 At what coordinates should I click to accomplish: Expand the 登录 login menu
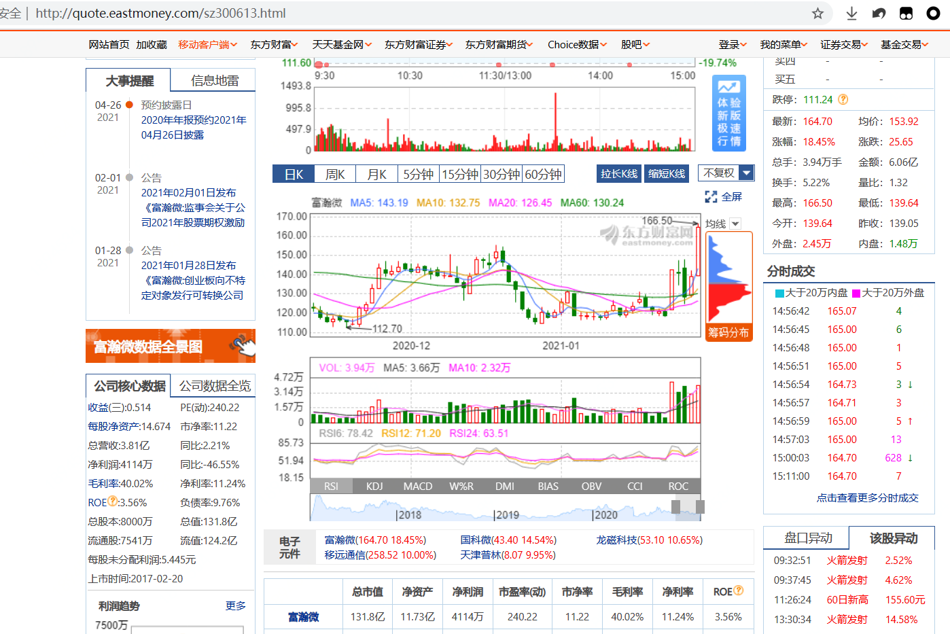(x=733, y=45)
